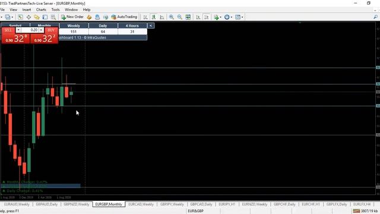Tile chart windows icon
Image resolution: width=380 pixels, height=214 pixels.
(x=188, y=17)
